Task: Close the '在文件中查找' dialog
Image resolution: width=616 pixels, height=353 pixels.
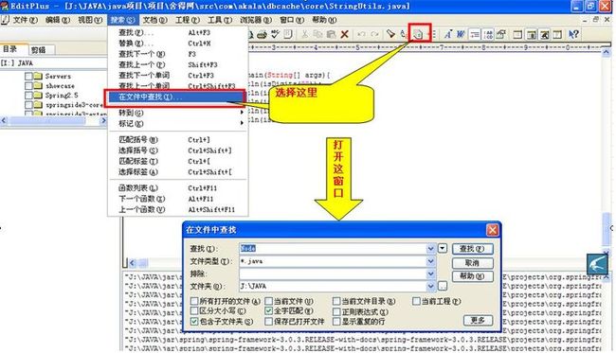Action: point(492,230)
